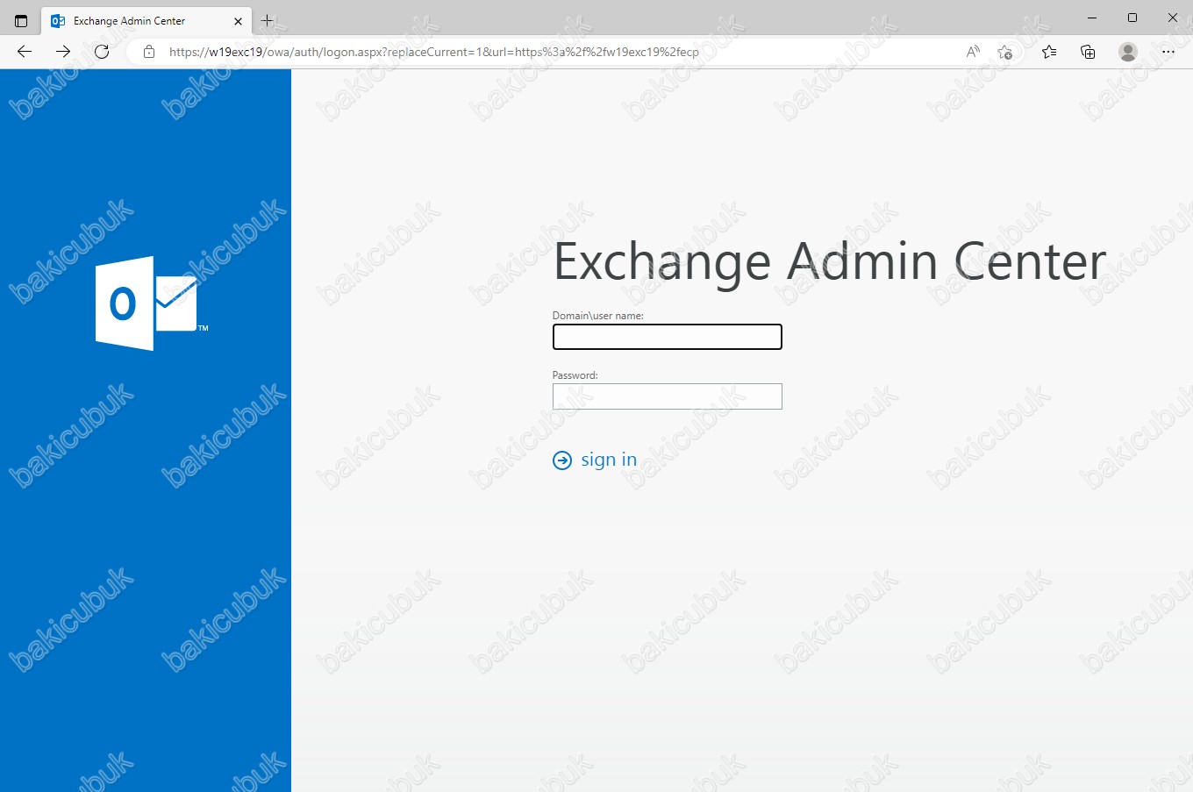Focus the Password field
This screenshot has width=1193, height=792.
click(x=668, y=396)
